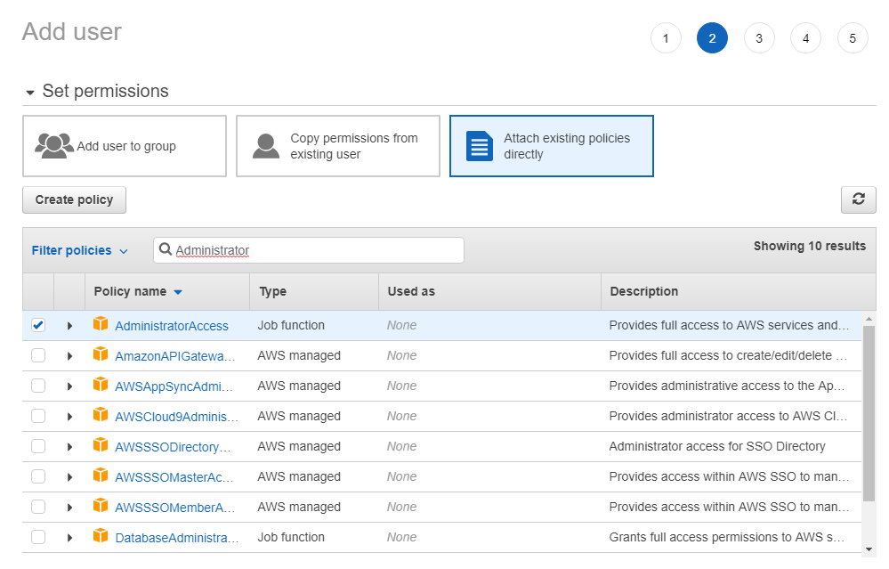Screen dimensions: 889x569
Task: Expand the AWSSSOMemberA policy row
Action: [x=69, y=508]
